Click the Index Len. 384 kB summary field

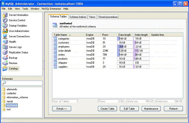169,101
